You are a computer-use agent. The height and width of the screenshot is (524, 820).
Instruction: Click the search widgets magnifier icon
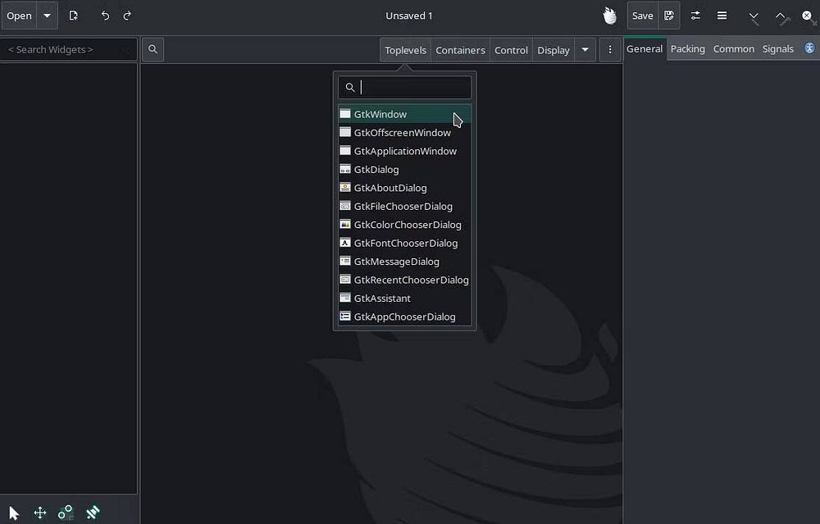[x=153, y=49]
